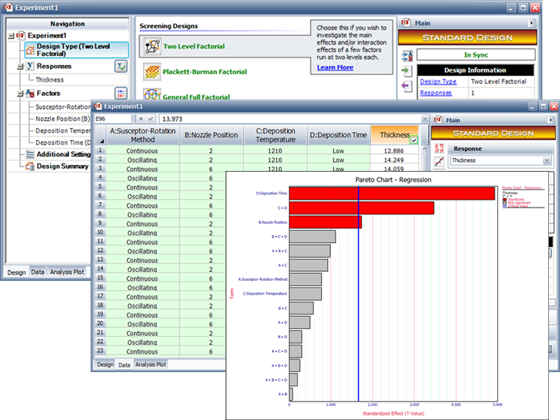560x420 pixels.
Task: Open the Design Type link in Design Information
Action: pos(438,82)
